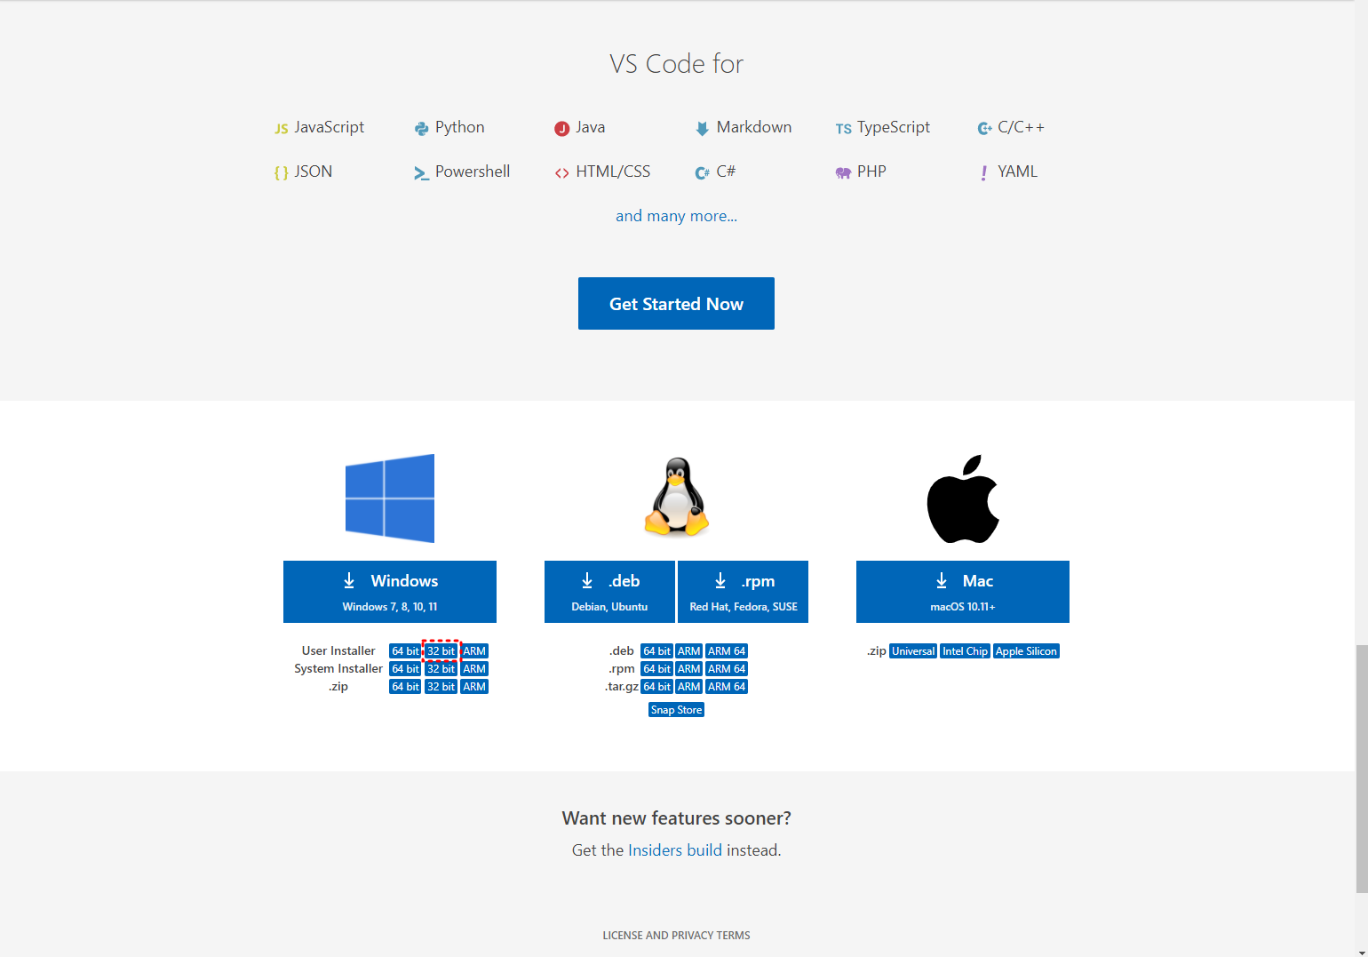Download Windows .zip 64 bit
The height and width of the screenshot is (957, 1368).
[405, 687]
